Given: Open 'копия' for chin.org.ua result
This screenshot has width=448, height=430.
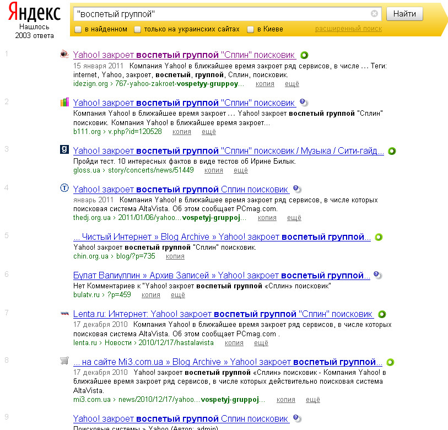Looking at the screenshot, I should (175, 256).
